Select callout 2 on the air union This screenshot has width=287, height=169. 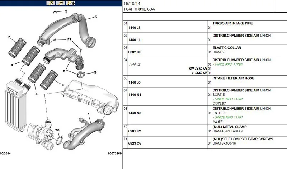point(64,71)
